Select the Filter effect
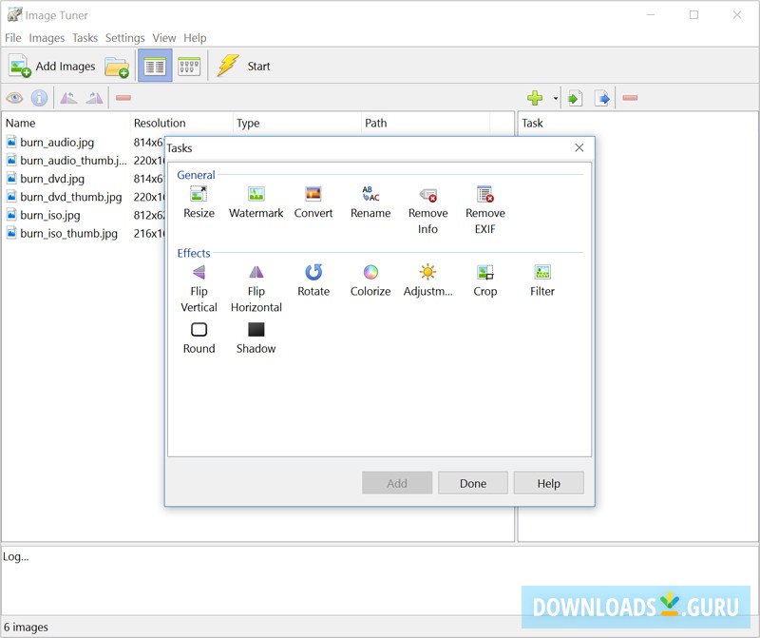Image resolution: width=760 pixels, height=638 pixels. [x=541, y=280]
